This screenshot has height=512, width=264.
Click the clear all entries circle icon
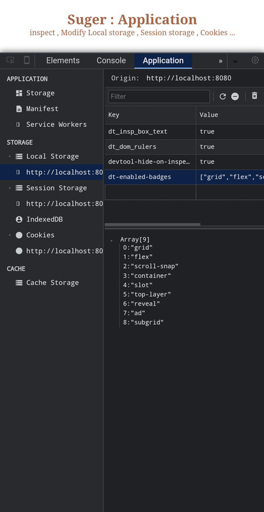point(235,96)
